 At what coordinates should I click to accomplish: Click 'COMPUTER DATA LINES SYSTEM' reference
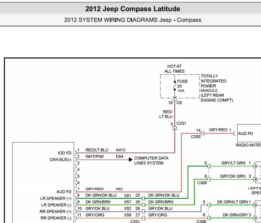click(x=151, y=161)
